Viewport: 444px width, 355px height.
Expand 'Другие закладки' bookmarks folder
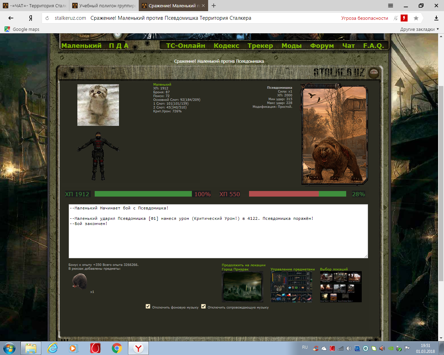click(419, 29)
